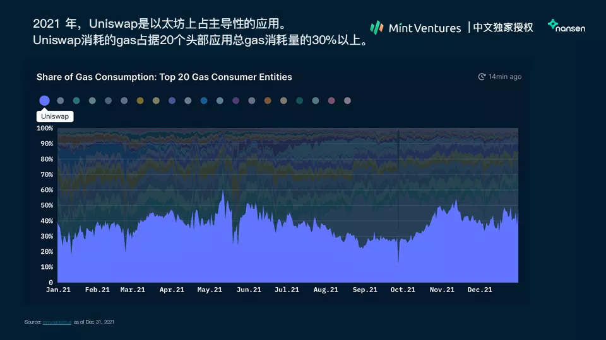
Task: Select the olive-khaki legend dot
Action: pyautogui.click(x=156, y=101)
